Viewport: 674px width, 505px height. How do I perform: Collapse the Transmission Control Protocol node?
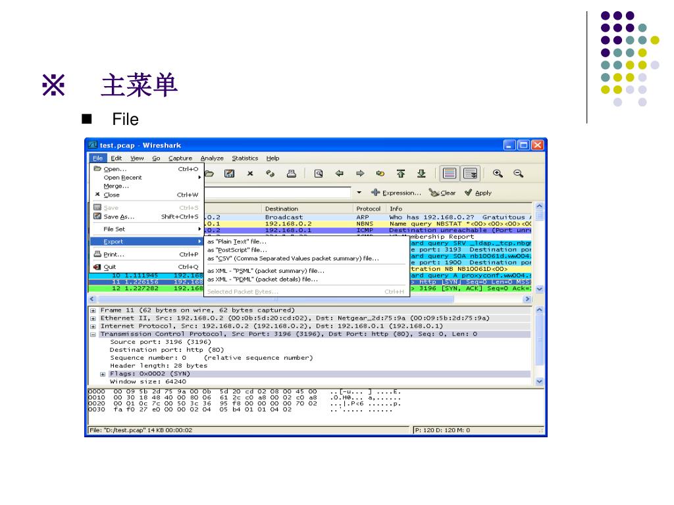(x=93, y=334)
